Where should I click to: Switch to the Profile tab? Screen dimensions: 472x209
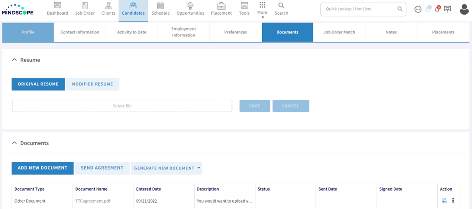[x=28, y=32]
